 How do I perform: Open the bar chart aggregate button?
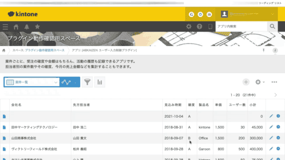pyautogui.click(x=100, y=82)
